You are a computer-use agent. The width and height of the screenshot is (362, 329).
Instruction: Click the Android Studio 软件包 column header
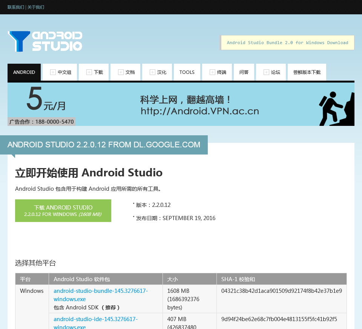pos(106,279)
